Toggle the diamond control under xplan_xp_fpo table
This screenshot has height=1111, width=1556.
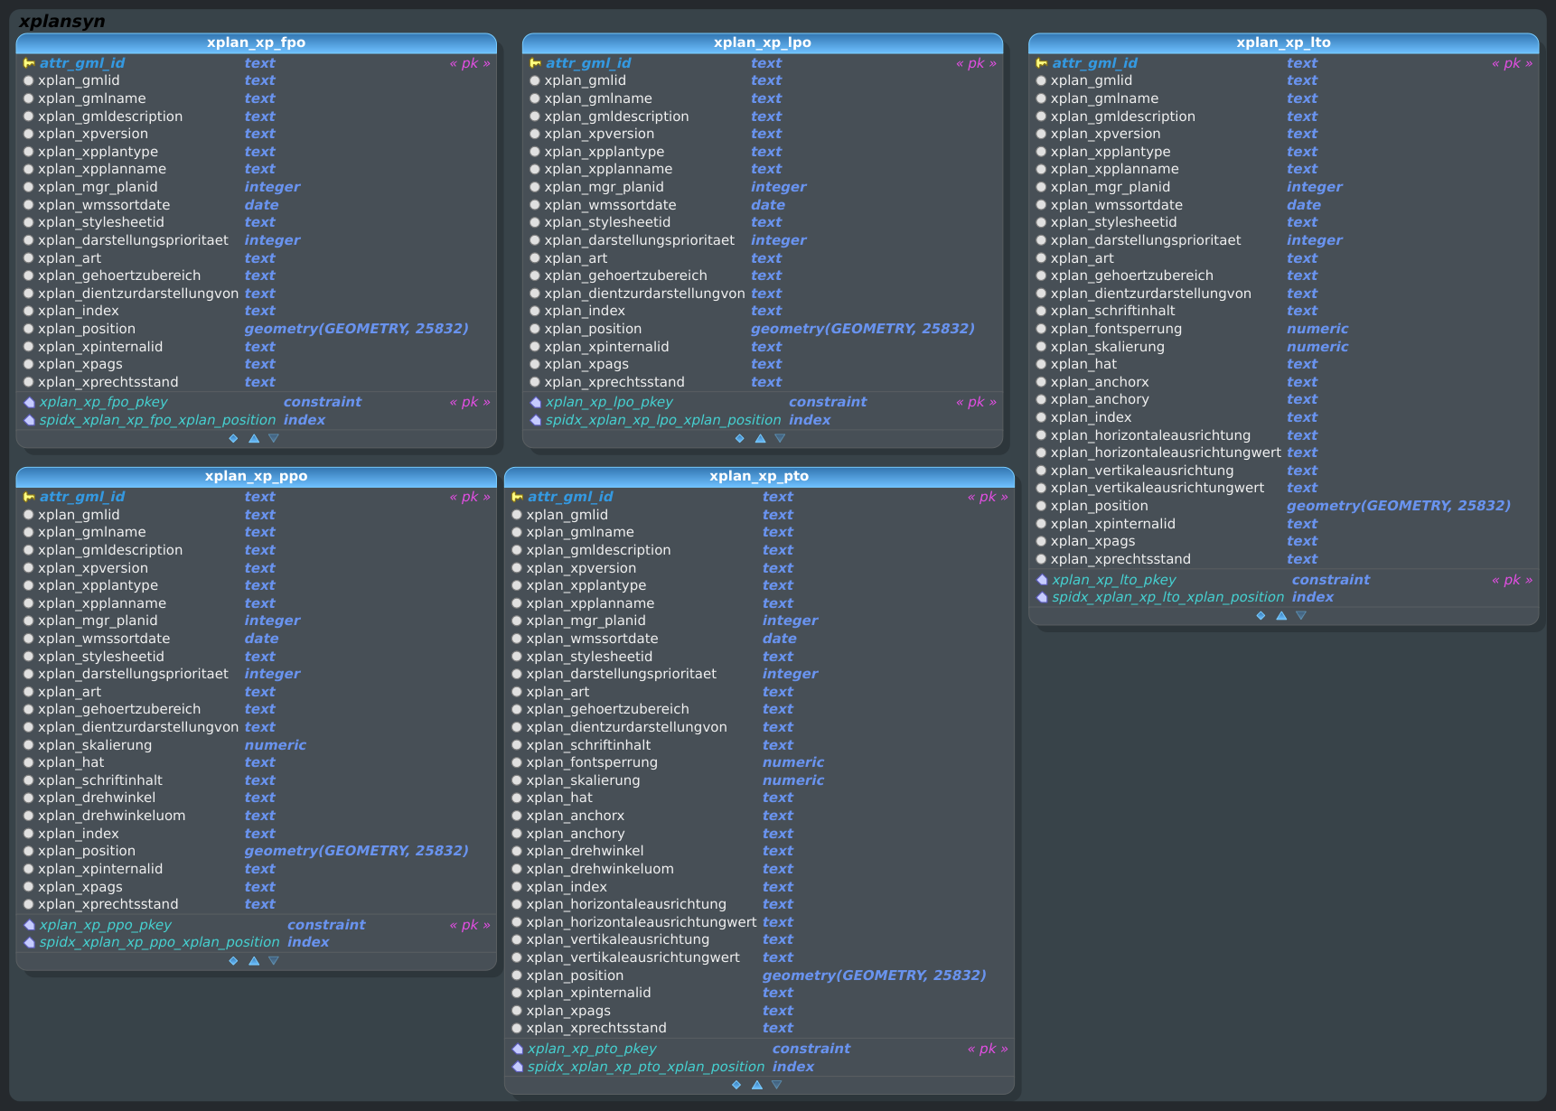click(x=233, y=438)
